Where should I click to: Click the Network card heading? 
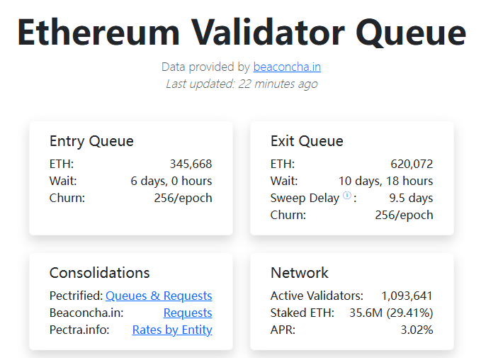point(300,273)
